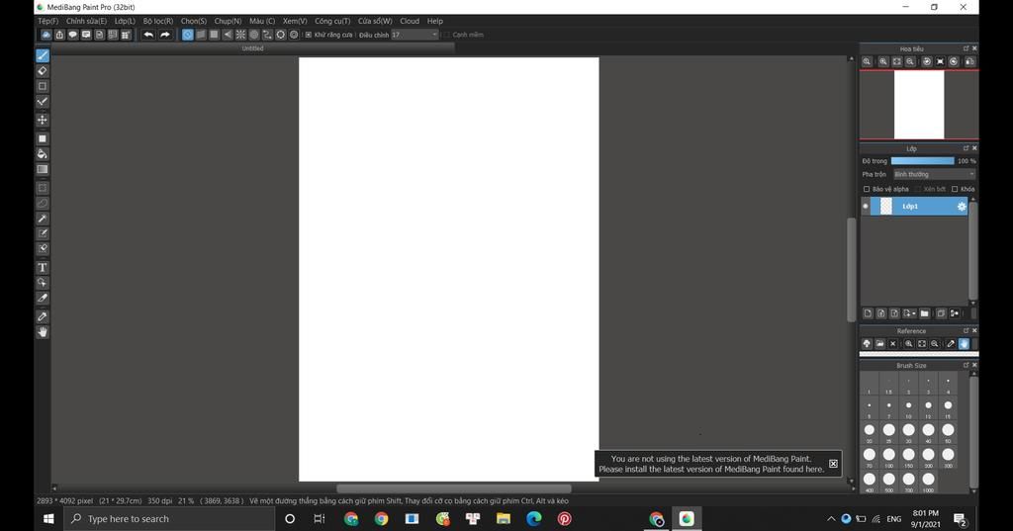
Task: Click the Navigator canvas thumbnail
Action: [x=919, y=105]
